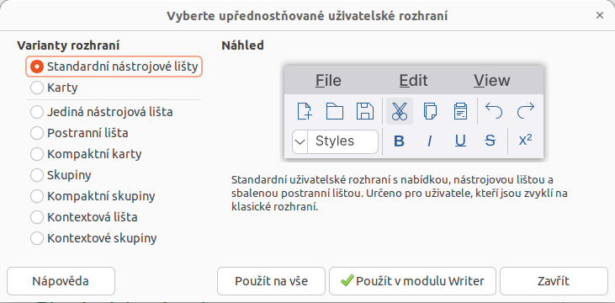Enable the Kompaktní karty option
The image size is (615, 303).
coord(86,154)
